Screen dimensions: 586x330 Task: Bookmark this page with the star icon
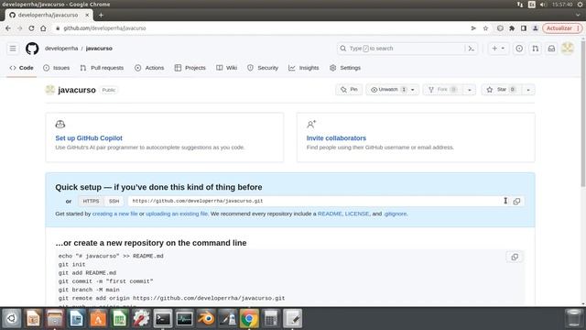click(485, 28)
